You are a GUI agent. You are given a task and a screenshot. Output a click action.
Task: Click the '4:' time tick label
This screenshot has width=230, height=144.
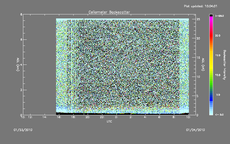coord(145,117)
